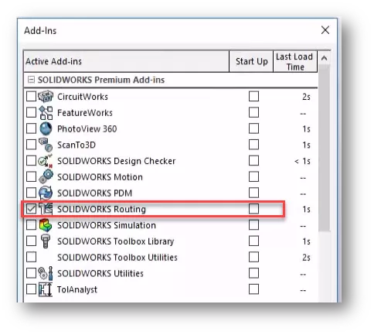Enable the SOLIDWORKS PDM active checkbox

pyautogui.click(x=31, y=193)
